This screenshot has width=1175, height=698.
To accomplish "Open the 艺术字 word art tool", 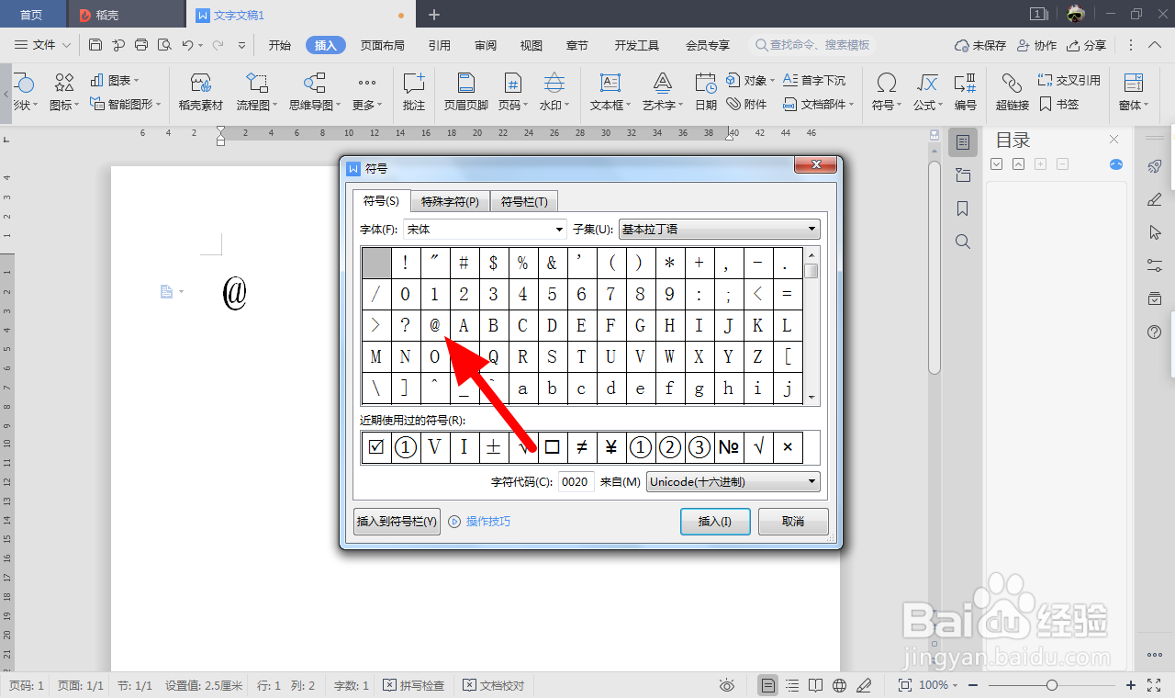I will pos(662,92).
